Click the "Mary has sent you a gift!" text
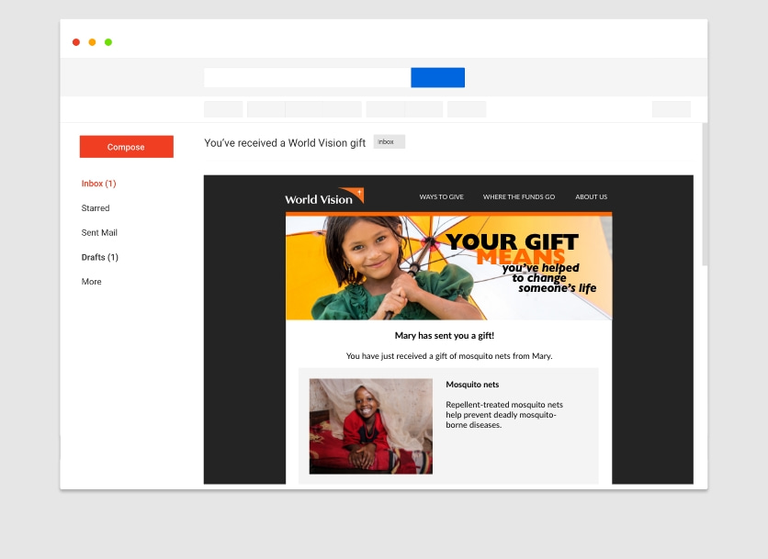Image resolution: width=768 pixels, height=559 pixels. (445, 335)
